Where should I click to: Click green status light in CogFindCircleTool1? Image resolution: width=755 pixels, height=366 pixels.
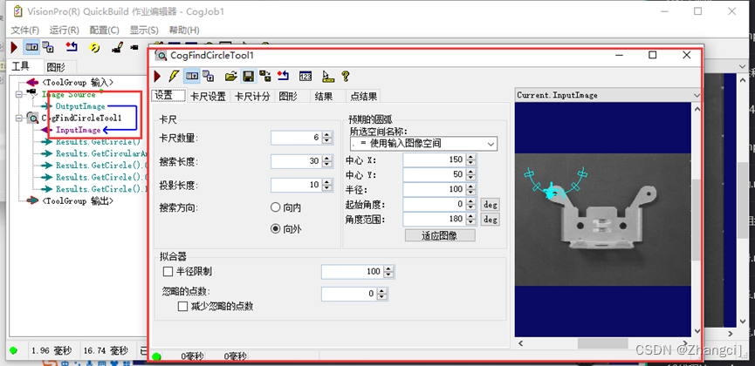[156, 356]
